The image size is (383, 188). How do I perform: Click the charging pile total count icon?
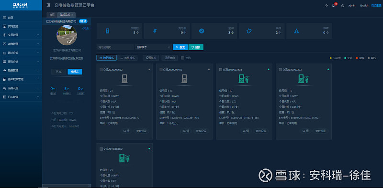(107, 31)
